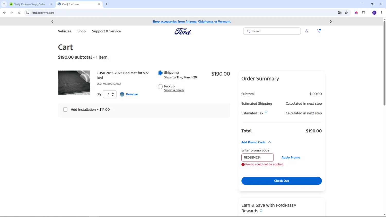The height and width of the screenshot is (217, 386).
Task: Click the Earn & Save with FordPass Rewards heading
Action: pyautogui.click(x=269, y=208)
